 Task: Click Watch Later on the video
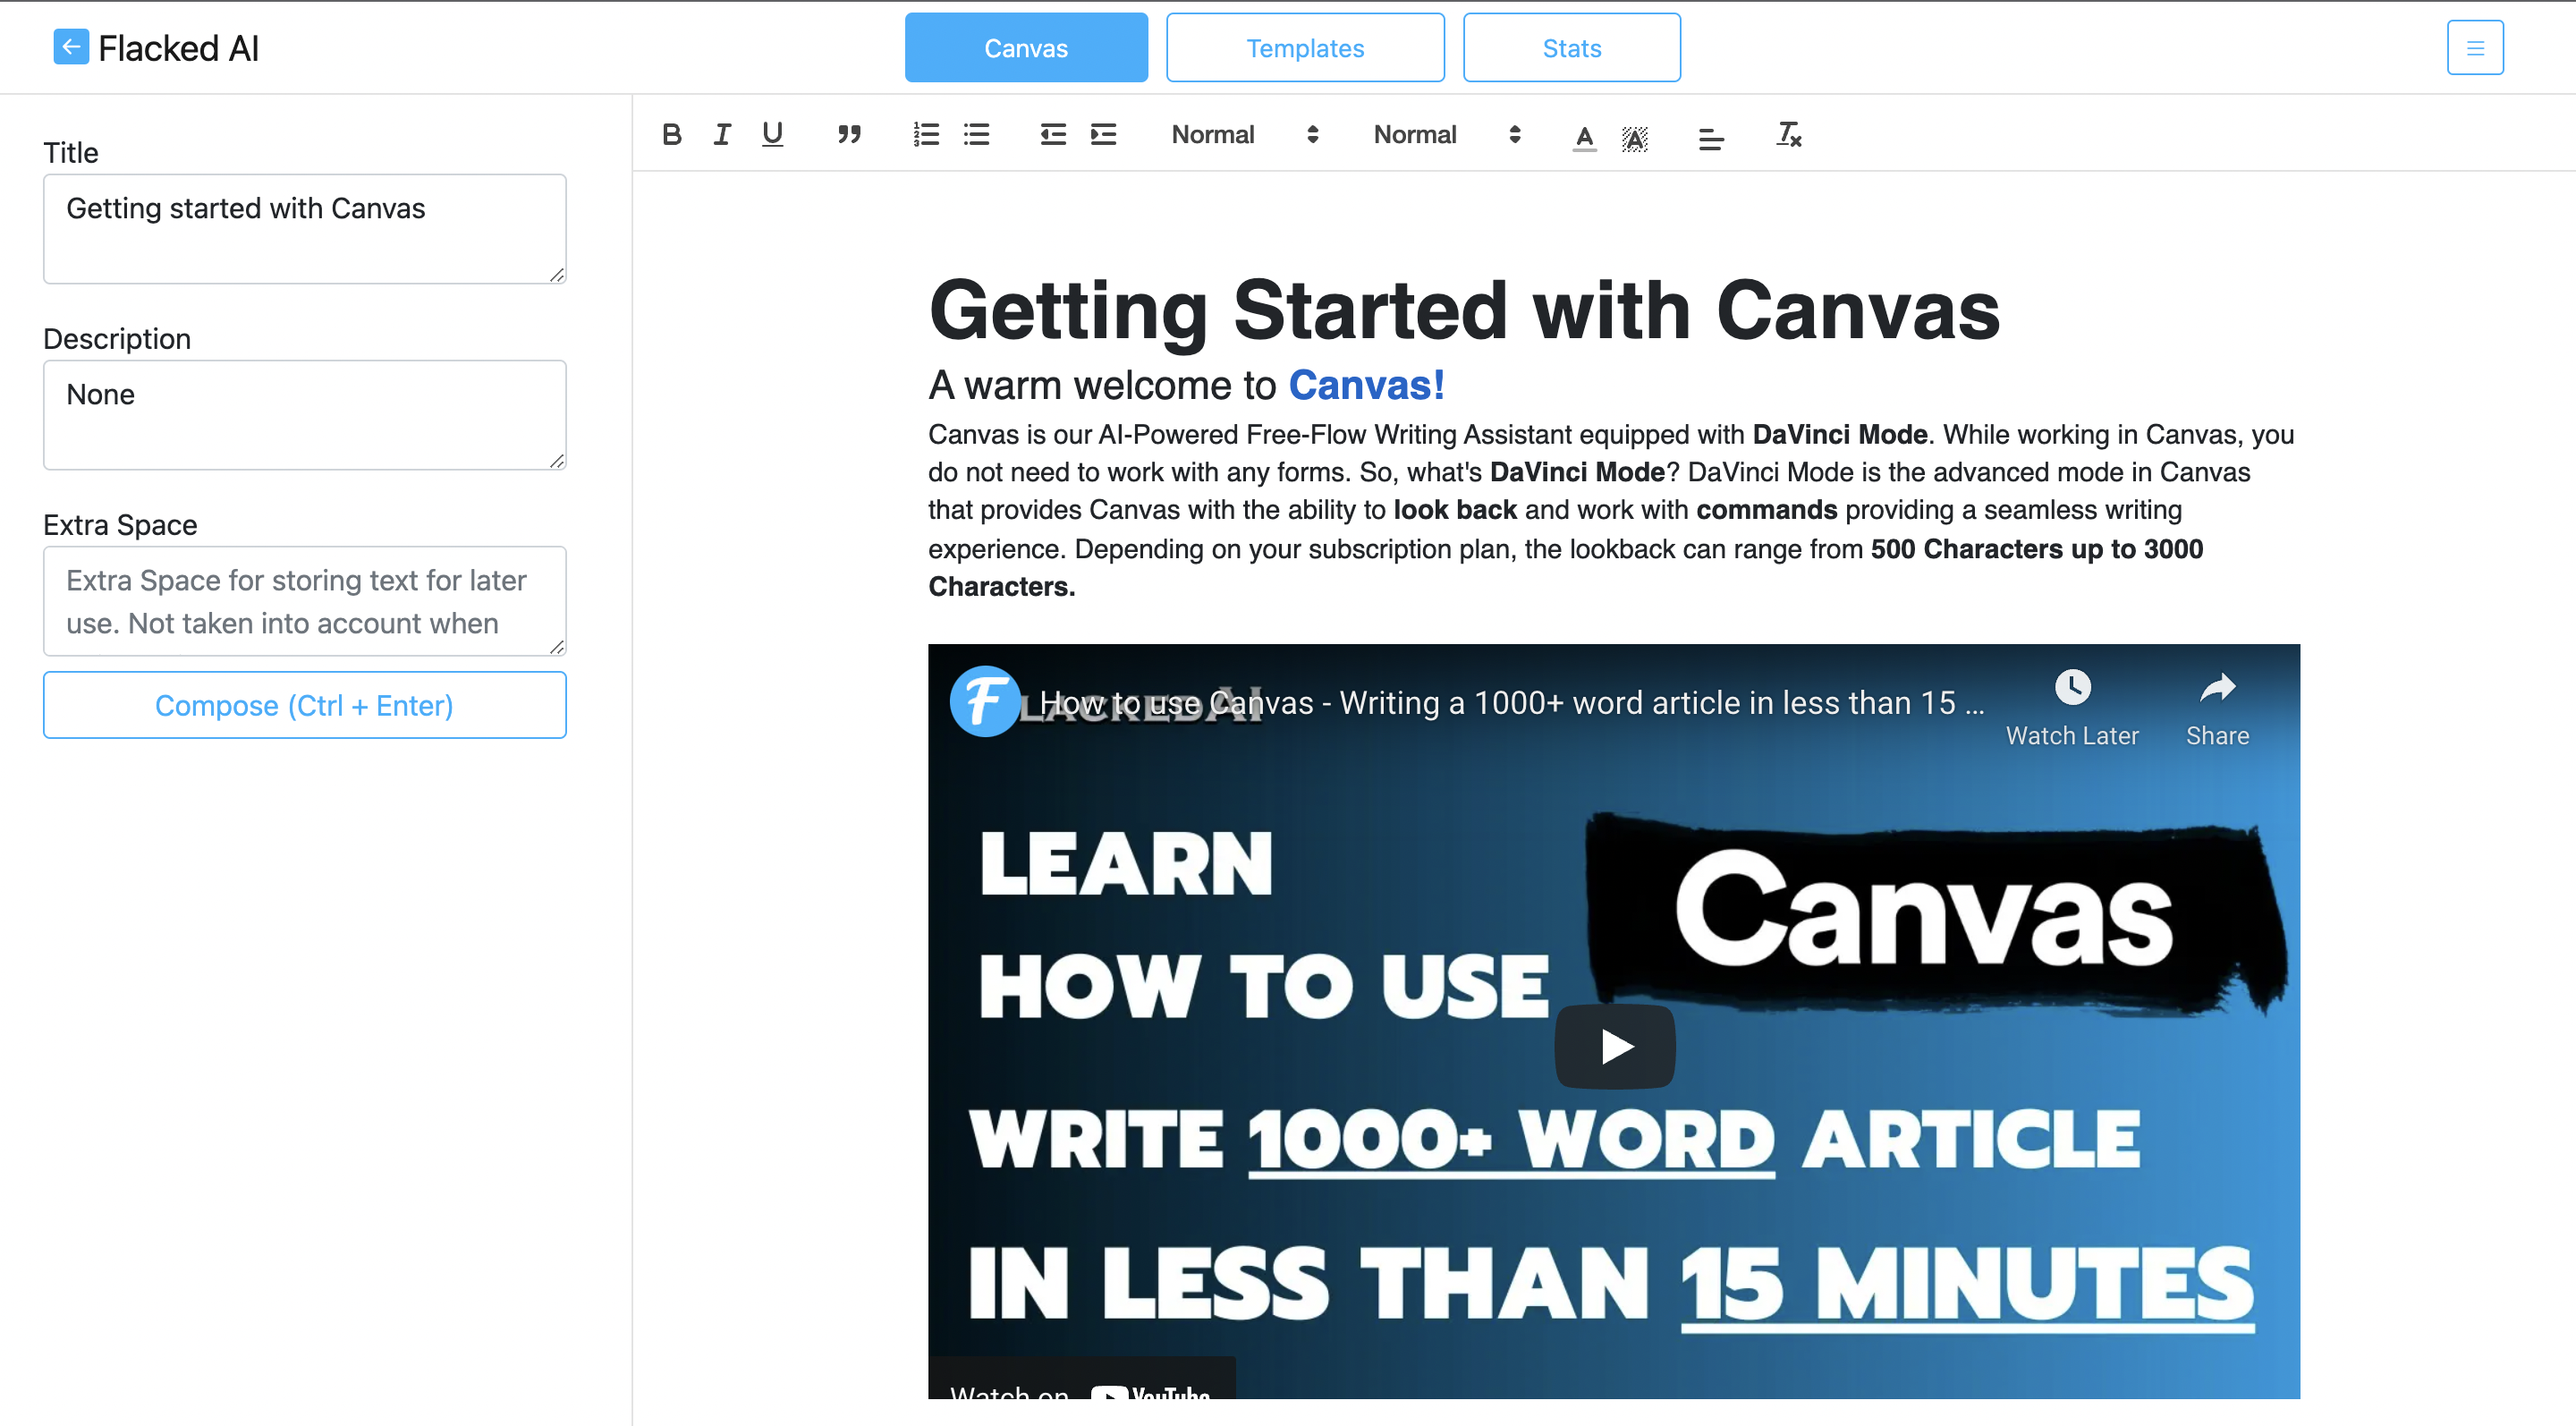point(2072,709)
